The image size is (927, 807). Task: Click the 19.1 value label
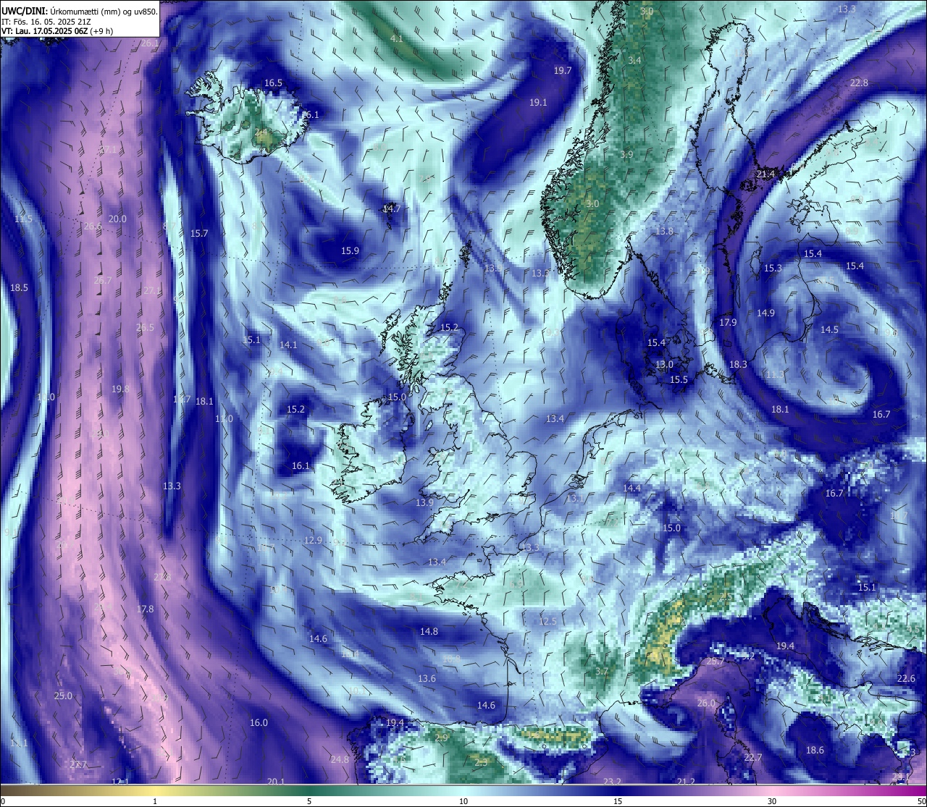538,103
